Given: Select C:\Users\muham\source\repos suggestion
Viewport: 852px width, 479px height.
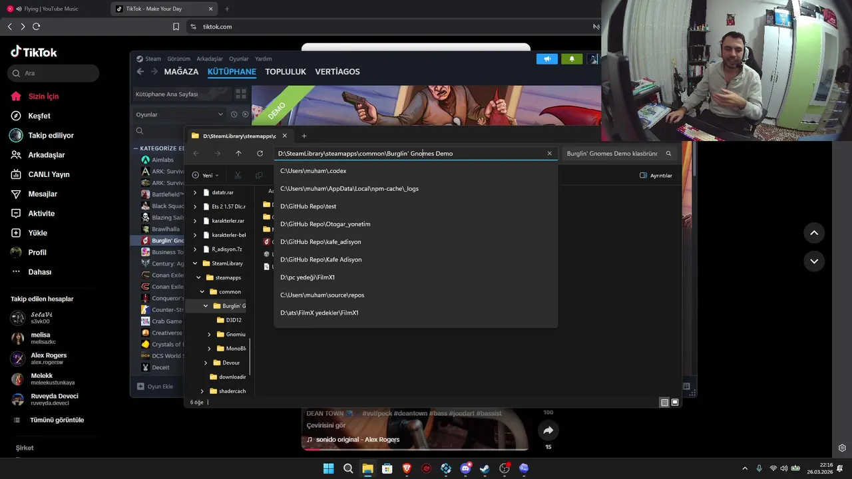Looking at the screenshot, I should pos(415,295).
